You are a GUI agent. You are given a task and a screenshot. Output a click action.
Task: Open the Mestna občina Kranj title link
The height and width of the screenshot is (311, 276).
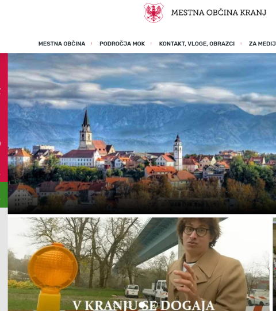pyautogui.click(x=218, y=13)
